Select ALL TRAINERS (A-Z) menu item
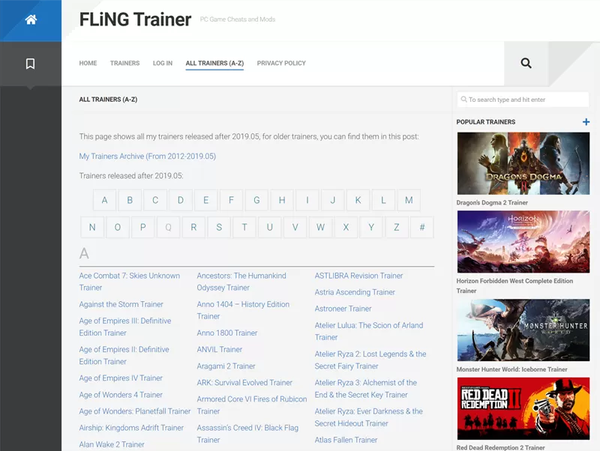 214,63
